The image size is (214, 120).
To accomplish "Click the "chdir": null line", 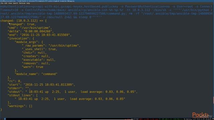I will [x=34, y=53].
